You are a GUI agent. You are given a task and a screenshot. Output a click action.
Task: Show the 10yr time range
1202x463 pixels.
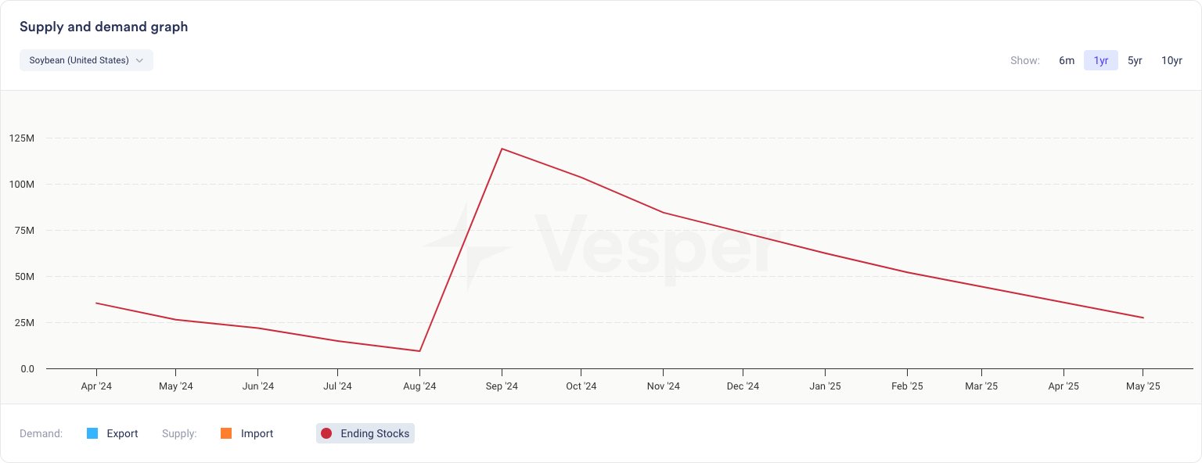click(1171, 60)
